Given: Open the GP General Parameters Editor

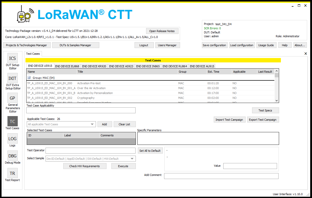Looking at the screenshot, I should pyautogui.click(x=12, y=98).
